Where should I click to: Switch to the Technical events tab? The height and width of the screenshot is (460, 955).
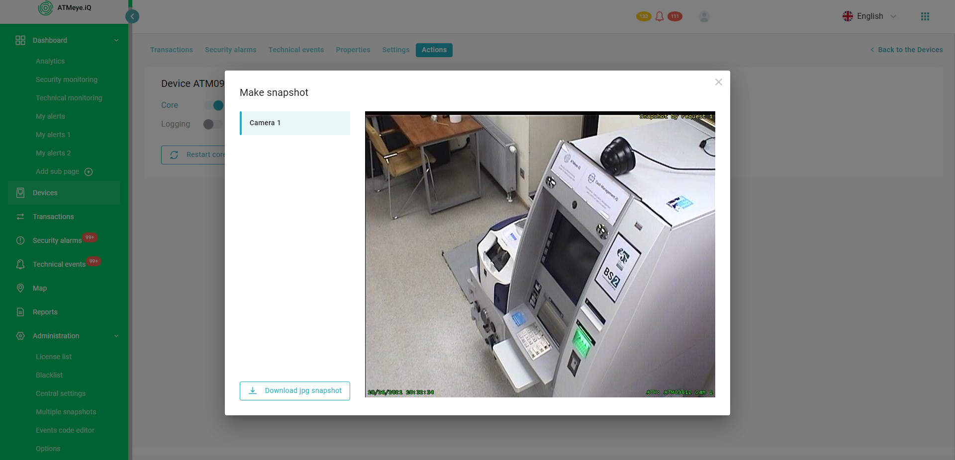tap(296, 50)
